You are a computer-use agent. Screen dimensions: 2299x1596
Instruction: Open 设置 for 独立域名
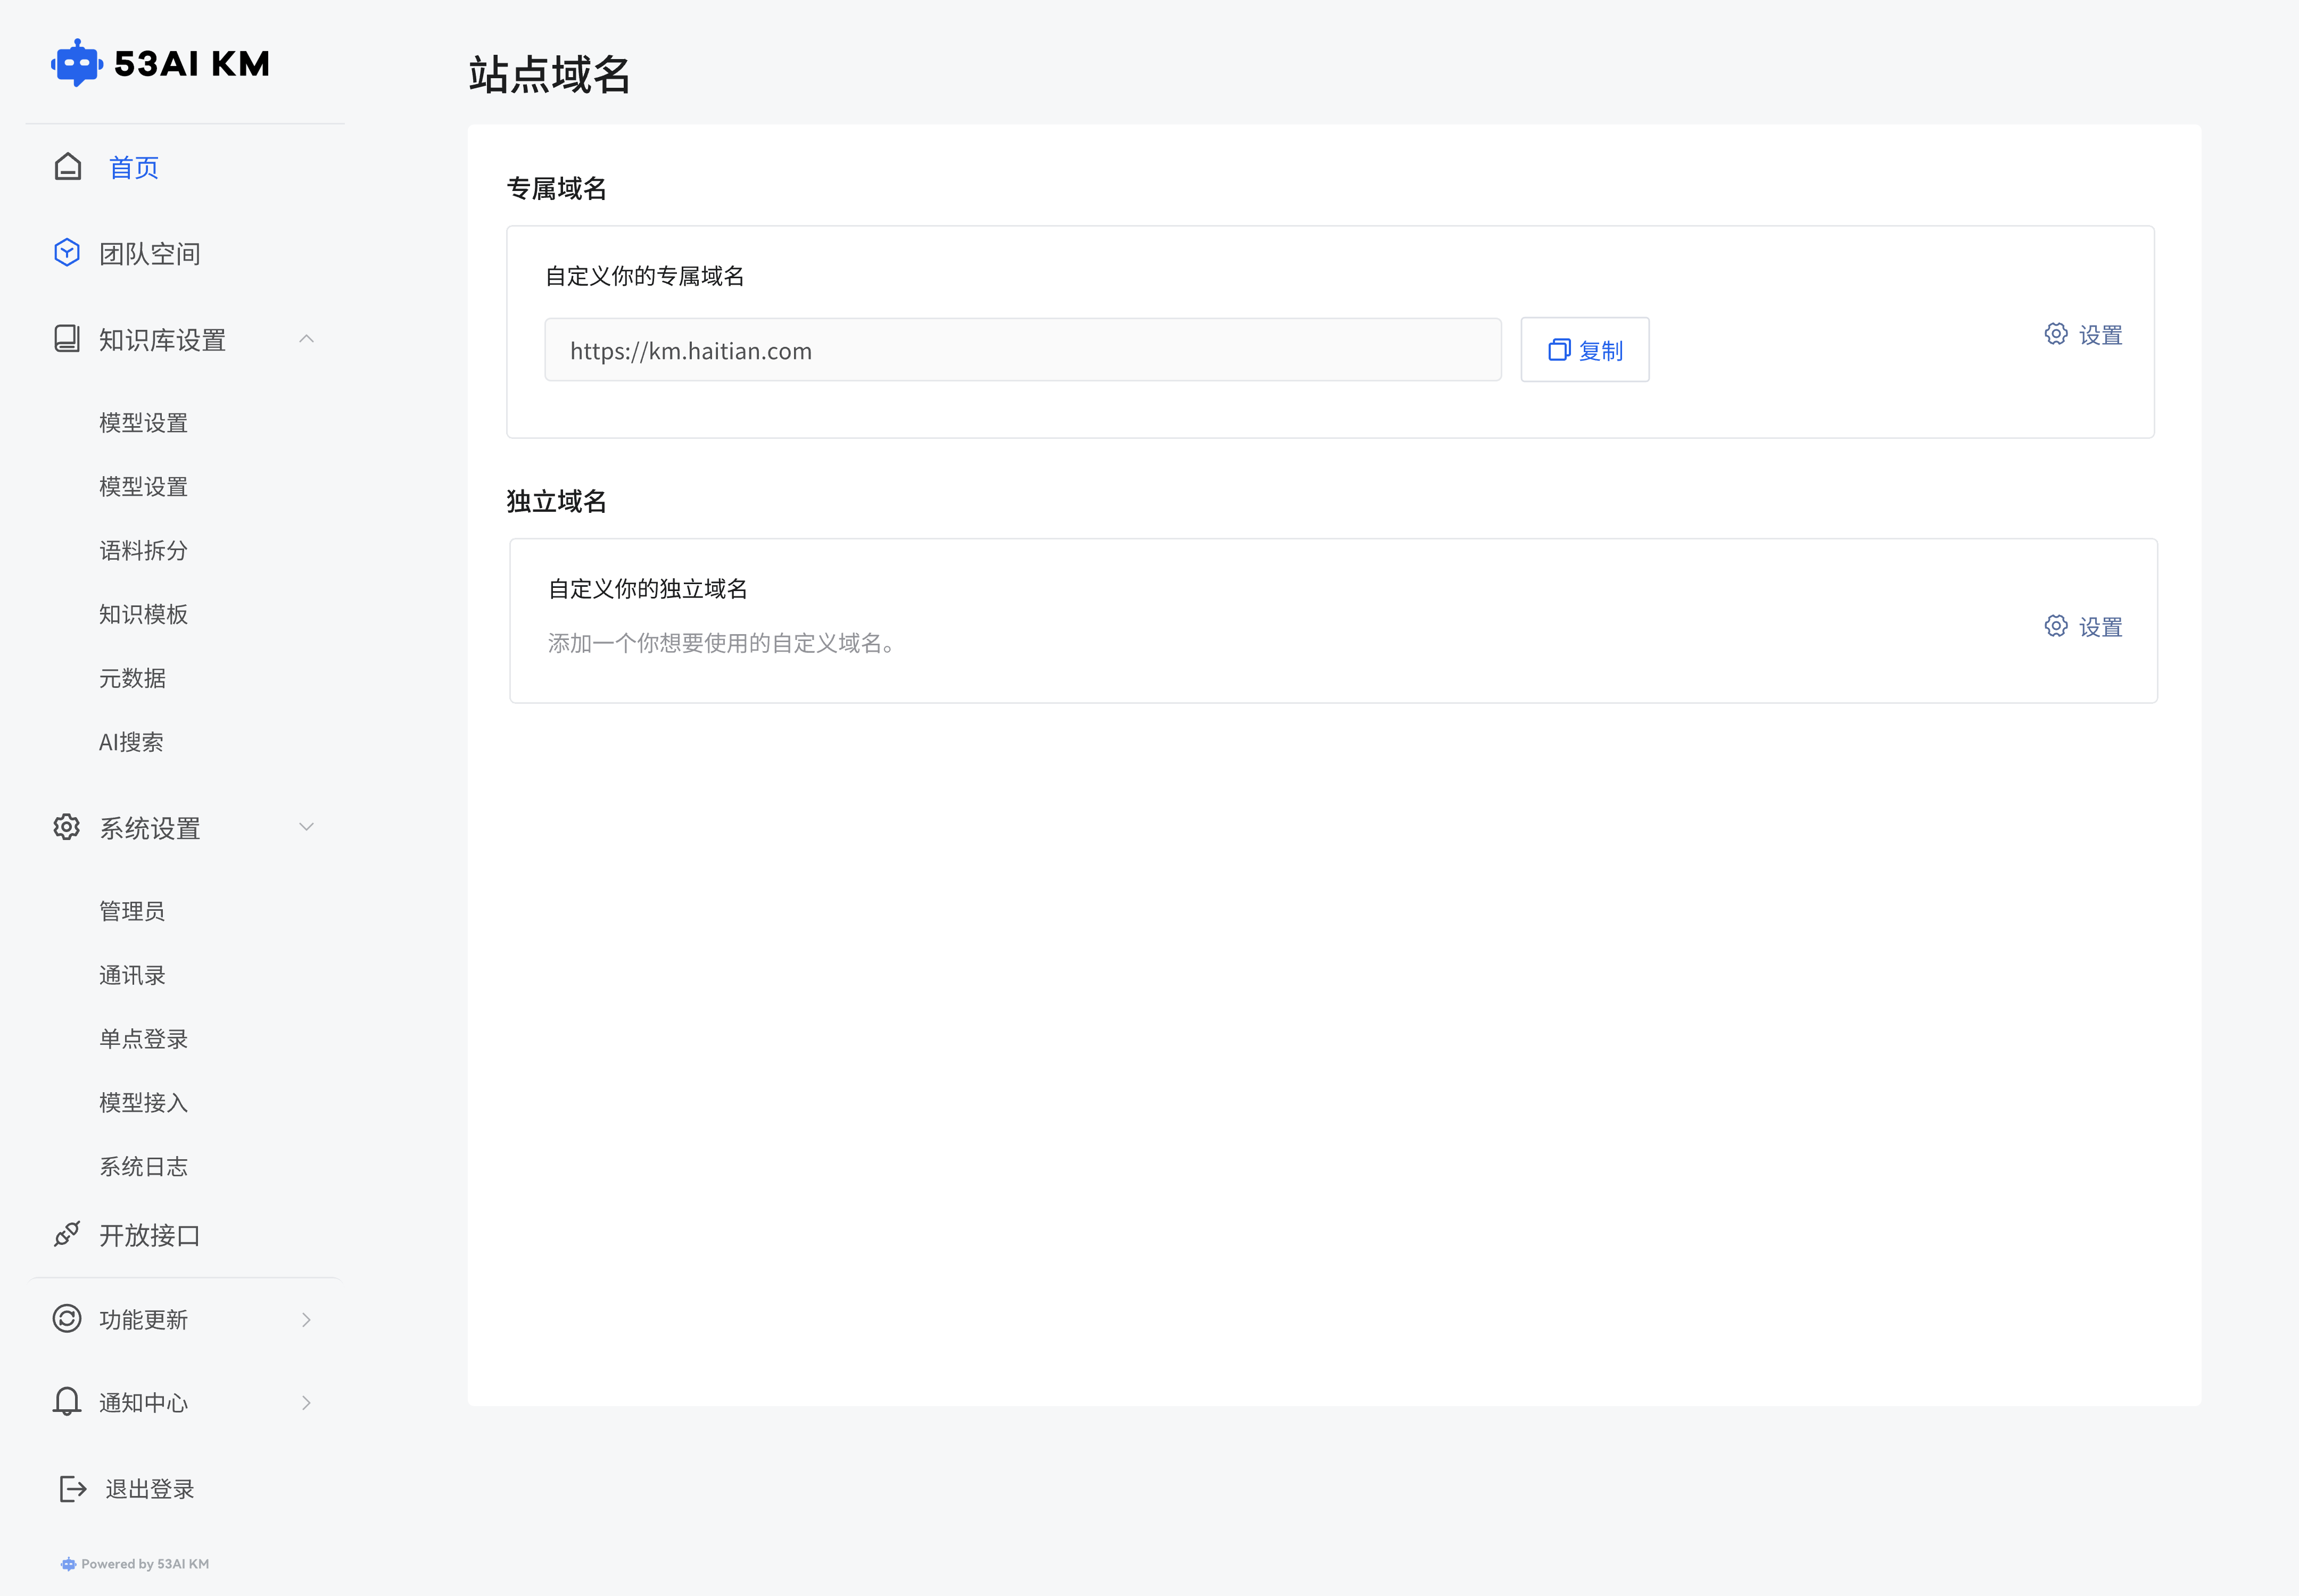pyautogui.click(x=2083, y=626)
